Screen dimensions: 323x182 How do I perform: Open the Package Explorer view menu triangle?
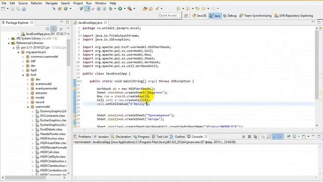68,29
